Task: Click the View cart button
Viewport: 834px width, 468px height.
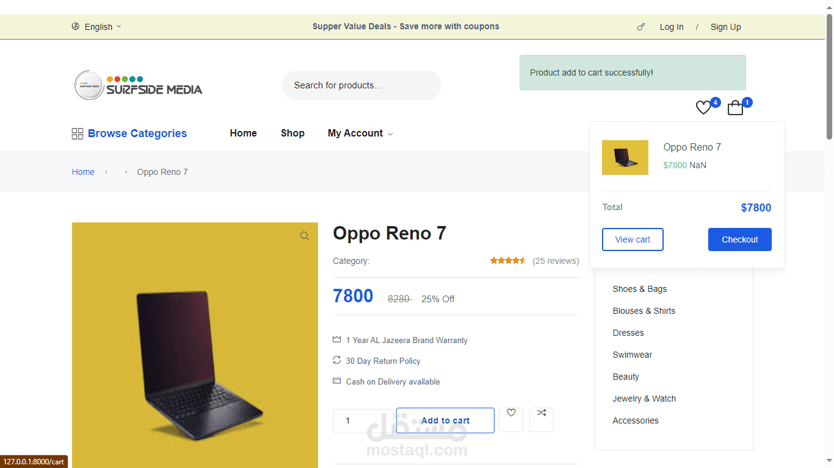Action: [633, 239]
